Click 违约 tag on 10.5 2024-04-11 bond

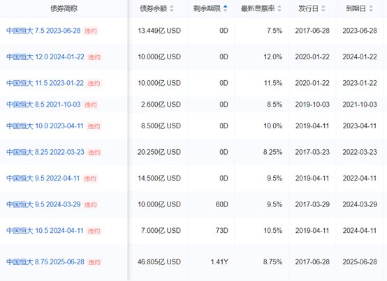(94, 231)
